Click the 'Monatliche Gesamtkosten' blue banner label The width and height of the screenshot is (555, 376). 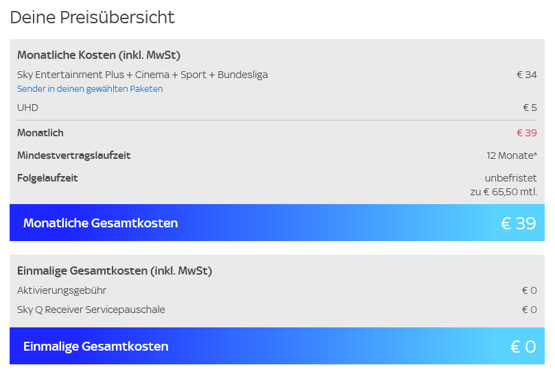tap(100, 223)
